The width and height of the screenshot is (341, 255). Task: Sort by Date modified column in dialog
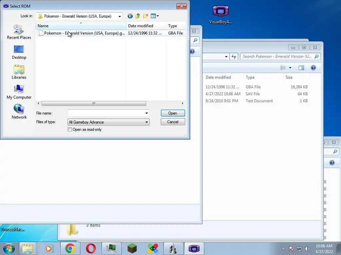click(146, 26)
